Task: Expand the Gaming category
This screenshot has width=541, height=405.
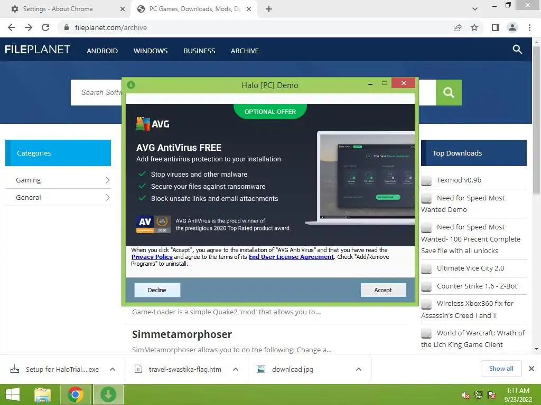Action: [58, 180]
